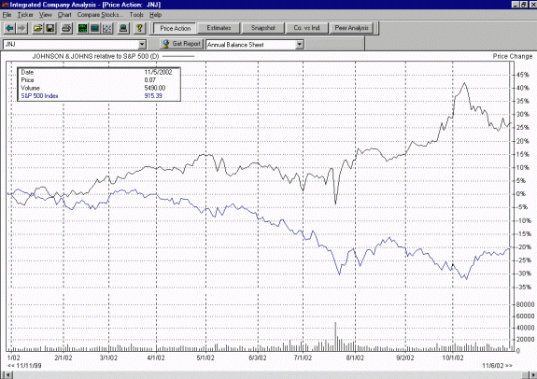The height and width of the screenshot is (379, 537).
Task: Click the line chart toolbar icon
Action: pos(107,28)
